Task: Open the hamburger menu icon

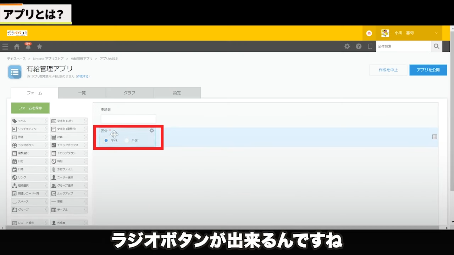Action: point(5,46)
